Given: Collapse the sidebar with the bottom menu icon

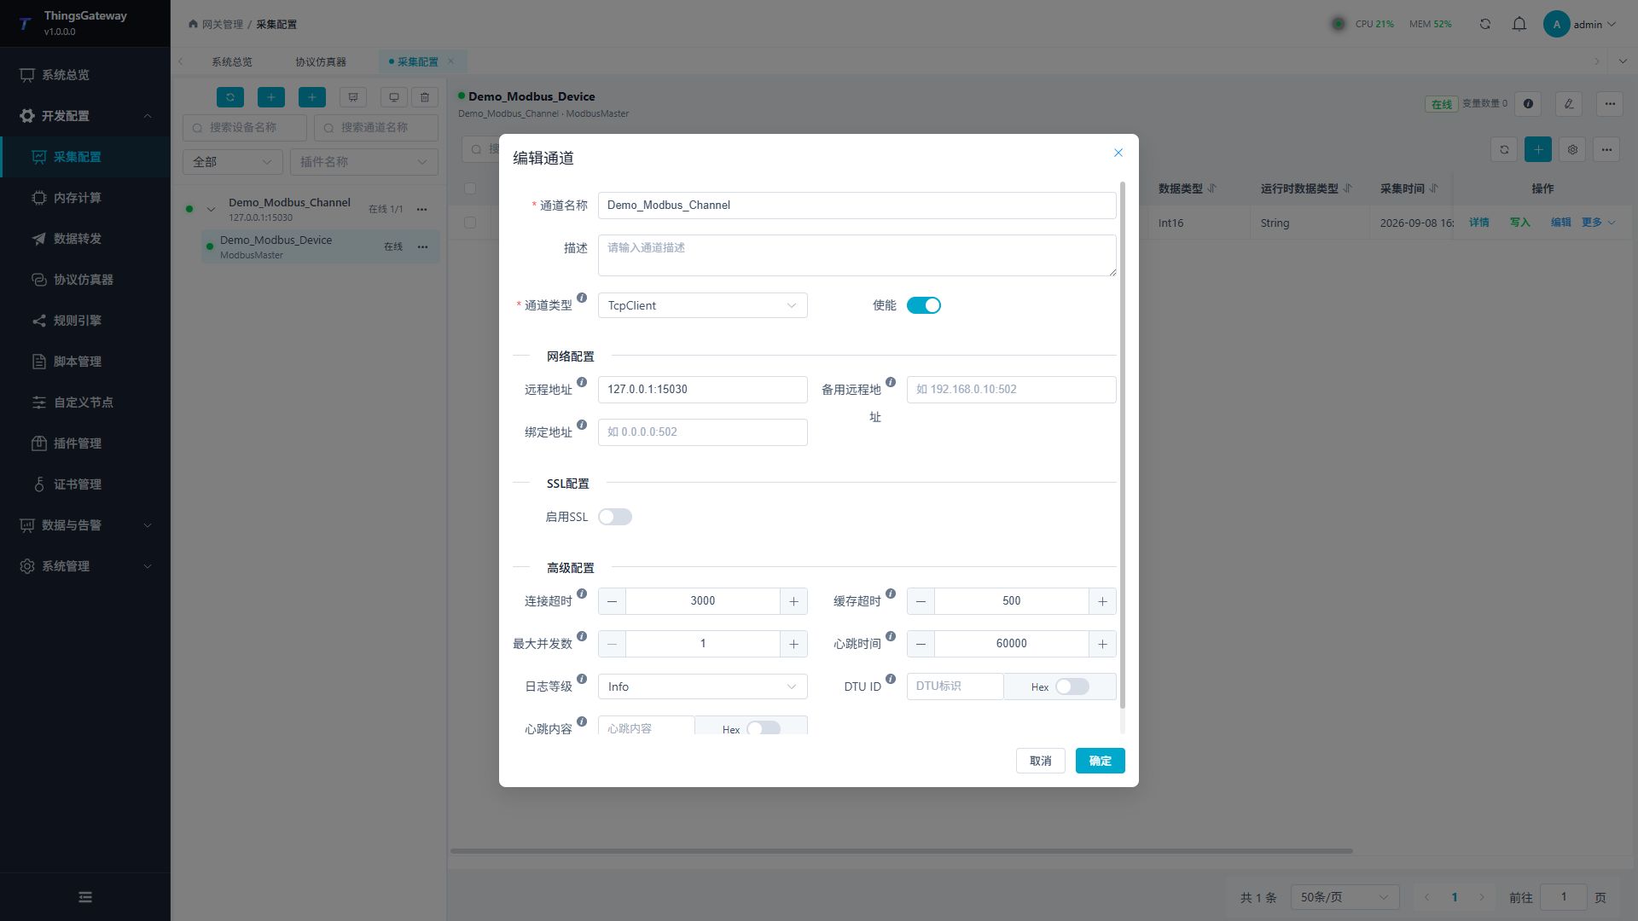Looking at the screenshot, I should (85, 897).
